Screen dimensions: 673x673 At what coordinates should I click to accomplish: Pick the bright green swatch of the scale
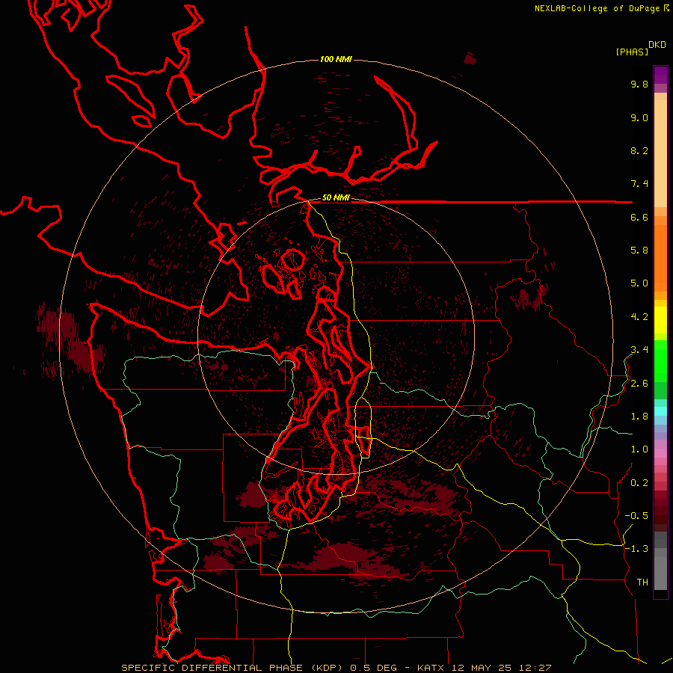(660, 360)
